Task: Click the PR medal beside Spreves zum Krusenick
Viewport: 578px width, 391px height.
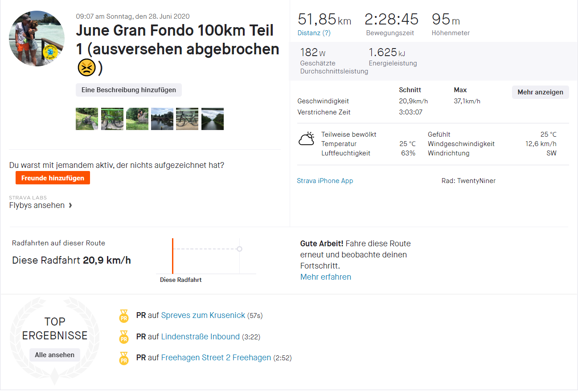Action: 123,316
